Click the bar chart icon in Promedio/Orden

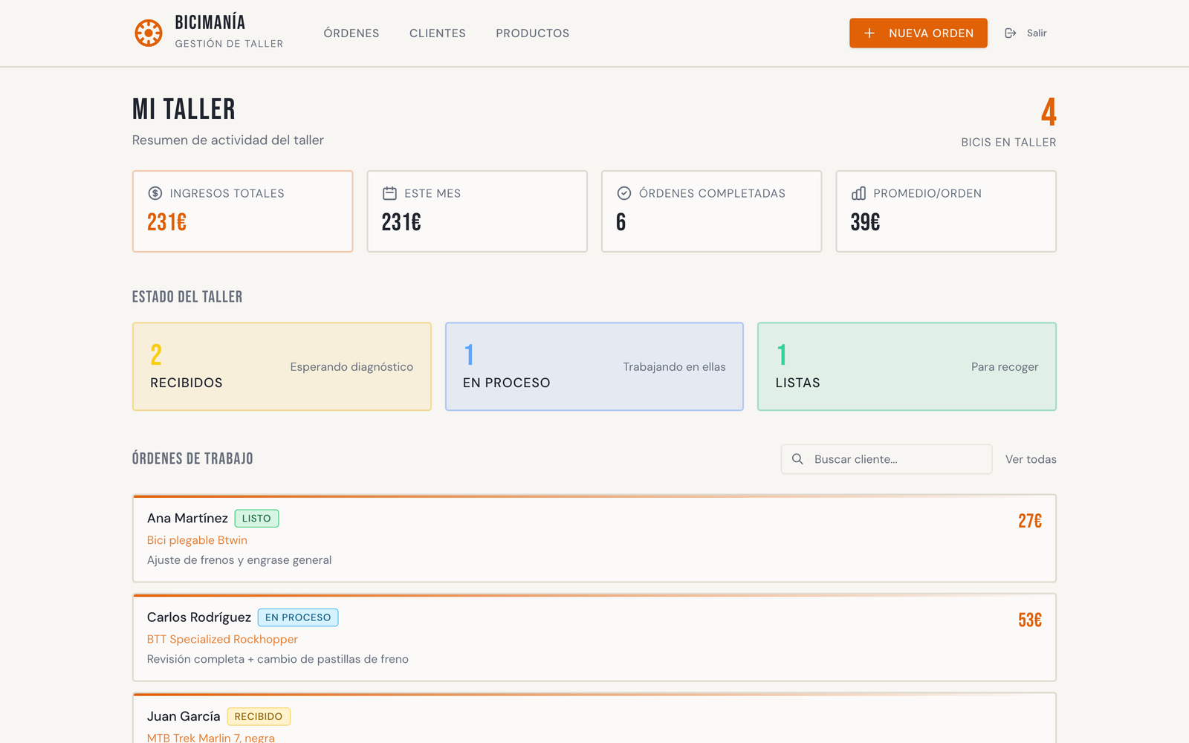858,193
